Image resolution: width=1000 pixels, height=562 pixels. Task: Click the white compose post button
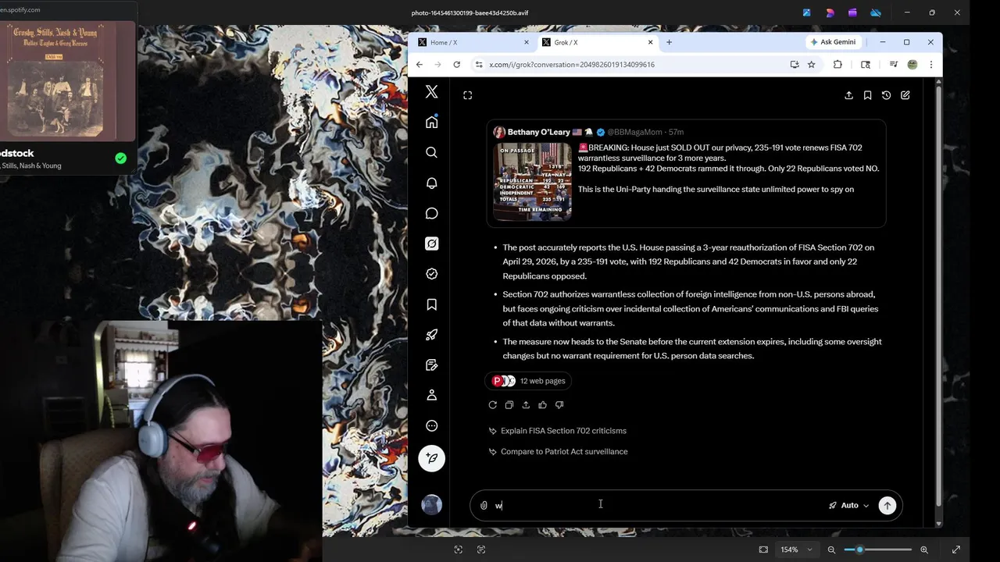431,458
